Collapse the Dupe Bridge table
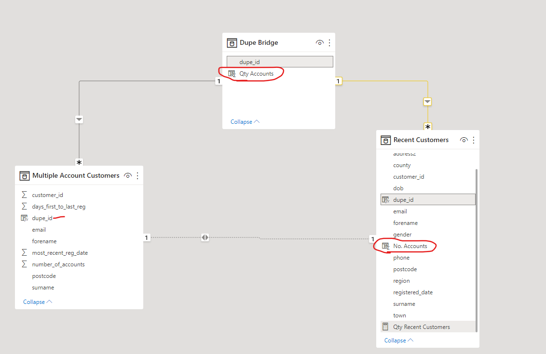Screen dimensions: 546x354 [245, 122]
